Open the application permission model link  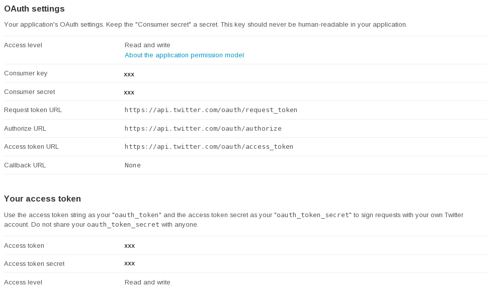(184, 55)
